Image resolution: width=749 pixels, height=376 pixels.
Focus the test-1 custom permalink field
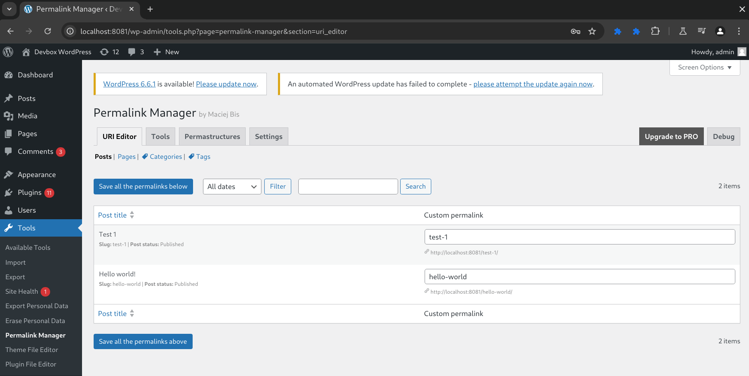[580, 237]
